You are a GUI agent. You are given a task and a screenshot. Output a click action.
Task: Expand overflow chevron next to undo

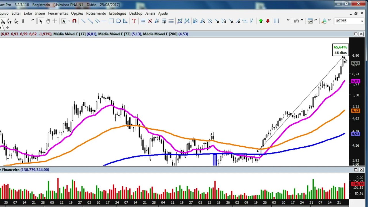(302, 20)
